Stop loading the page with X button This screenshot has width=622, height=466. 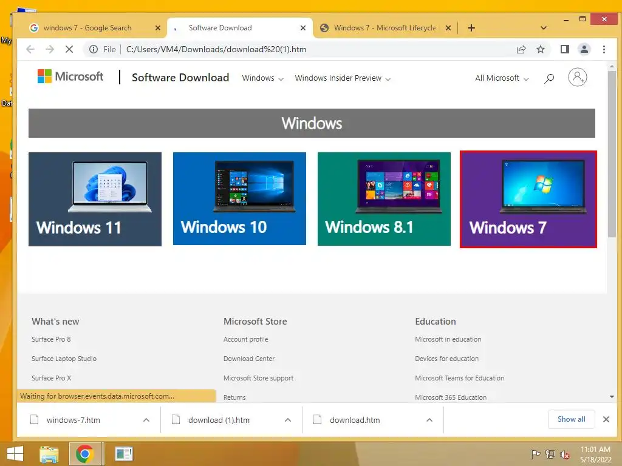point(69,49)
